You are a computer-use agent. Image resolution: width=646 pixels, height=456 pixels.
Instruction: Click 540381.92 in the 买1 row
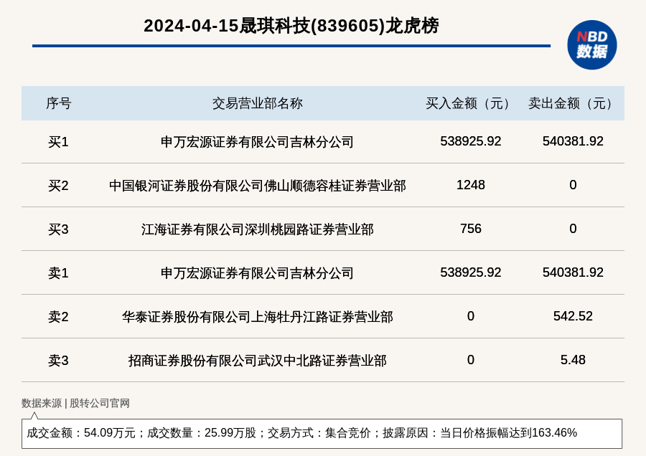[573, 141]
